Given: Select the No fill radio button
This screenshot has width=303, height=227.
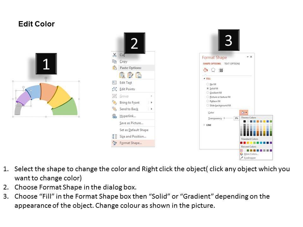Looking at the screenshot, I should click(208, 84).
